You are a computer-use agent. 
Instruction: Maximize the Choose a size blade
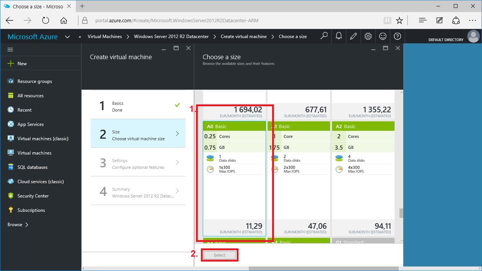click(x=385, y=48)
